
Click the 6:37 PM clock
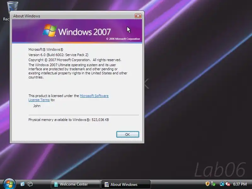point(240,184)
